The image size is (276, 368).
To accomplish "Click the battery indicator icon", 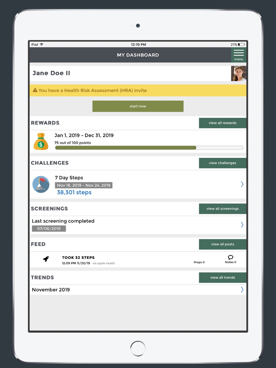I will [x=241, y=44].
